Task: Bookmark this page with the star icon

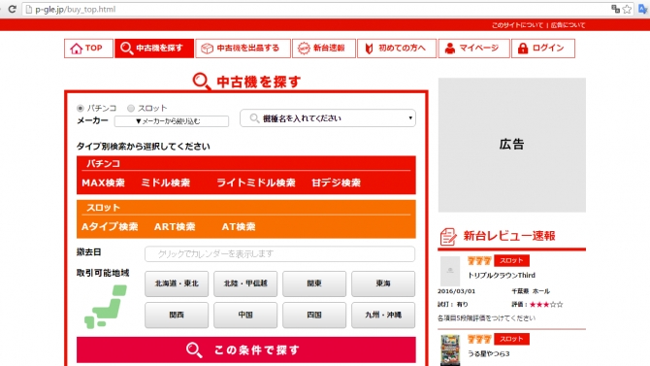Action: [628, 9]
